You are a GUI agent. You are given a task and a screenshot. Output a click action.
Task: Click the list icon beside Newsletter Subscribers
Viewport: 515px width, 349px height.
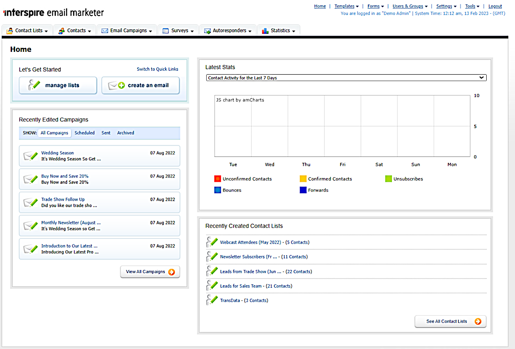(212, 256)
